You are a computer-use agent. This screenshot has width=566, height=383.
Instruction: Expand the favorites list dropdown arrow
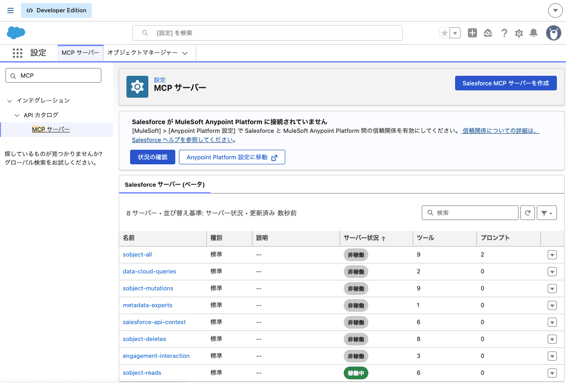(x=455, y=33)
